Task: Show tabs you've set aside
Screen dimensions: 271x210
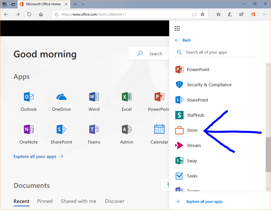Action: [x=4, y=4]
